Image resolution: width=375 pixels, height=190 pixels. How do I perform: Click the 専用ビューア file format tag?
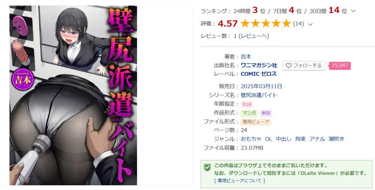tap(256, 122)
